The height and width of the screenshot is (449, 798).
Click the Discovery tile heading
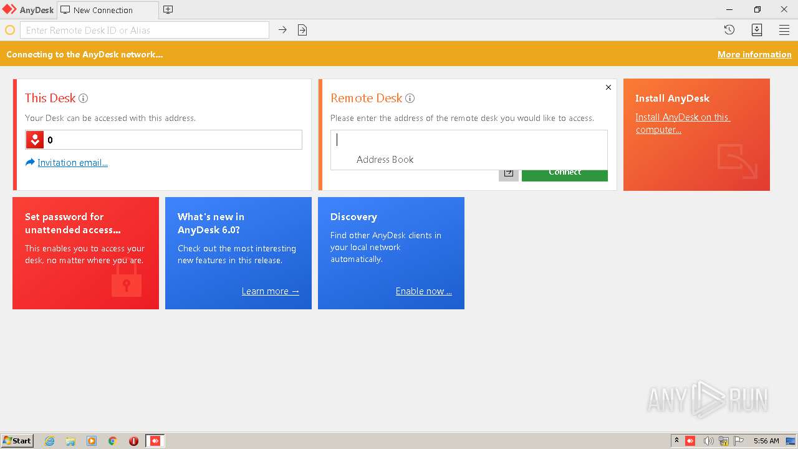[x=353, y=217]
